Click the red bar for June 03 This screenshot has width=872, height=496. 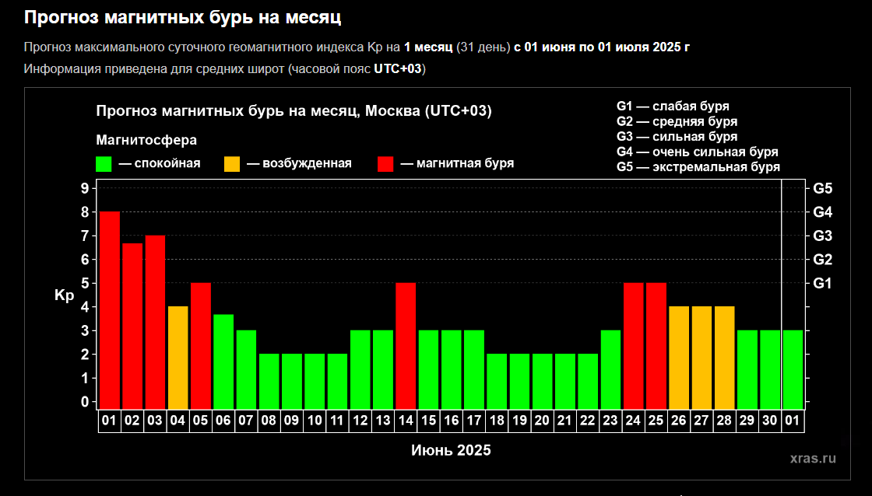click(155, 322)
